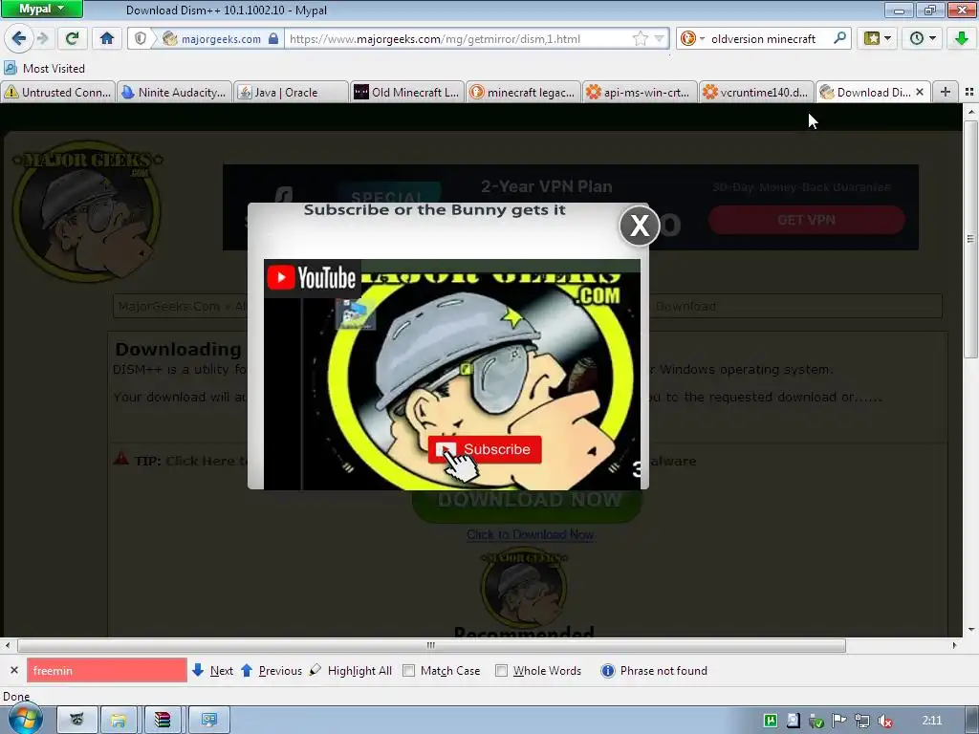Screen dimensions: 979x734
Task: Open the bookmarks menu button
Action: 878,38
